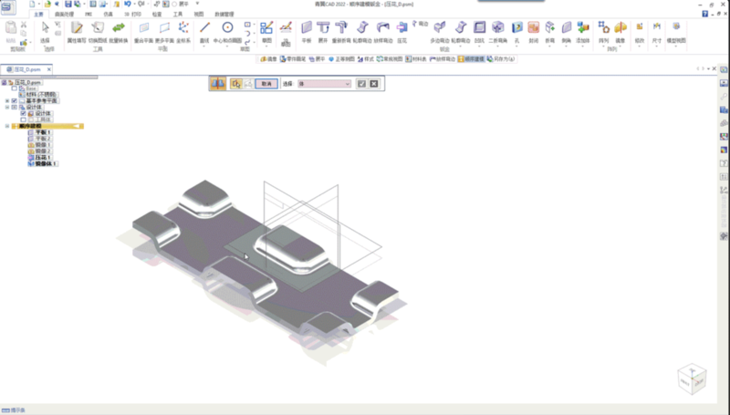Screen dimensions: 730x415
Task: Click the 镜像 mirror tool in ribbon
Action: pyautogui.click(x=620, y=31)
